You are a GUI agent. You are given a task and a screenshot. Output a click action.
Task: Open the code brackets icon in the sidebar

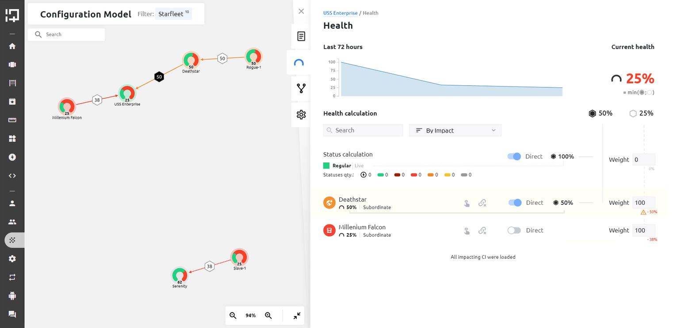tap(12, 176)
